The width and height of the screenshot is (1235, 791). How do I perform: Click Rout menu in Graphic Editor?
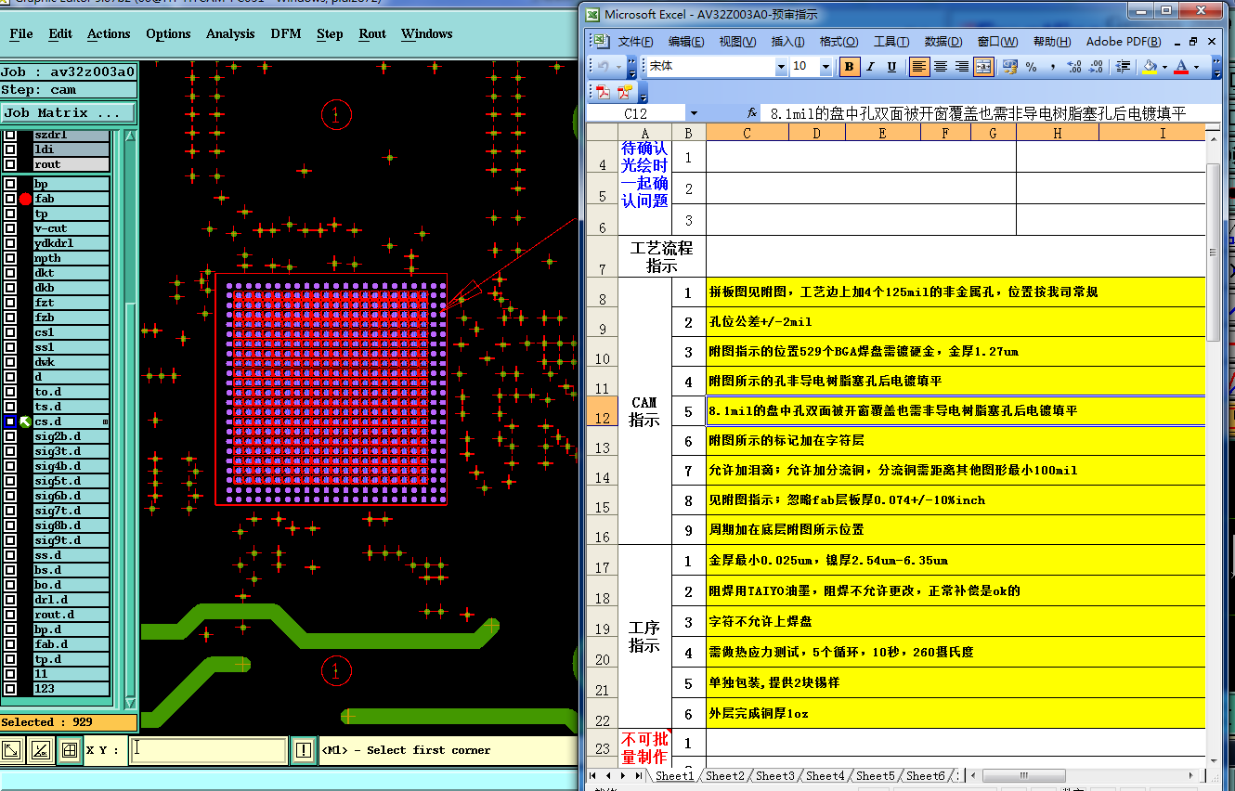(372, 33)
